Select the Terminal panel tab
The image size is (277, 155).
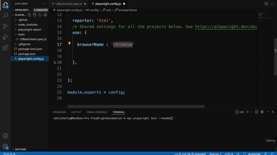pyautogui.click(x=119, y=112)
